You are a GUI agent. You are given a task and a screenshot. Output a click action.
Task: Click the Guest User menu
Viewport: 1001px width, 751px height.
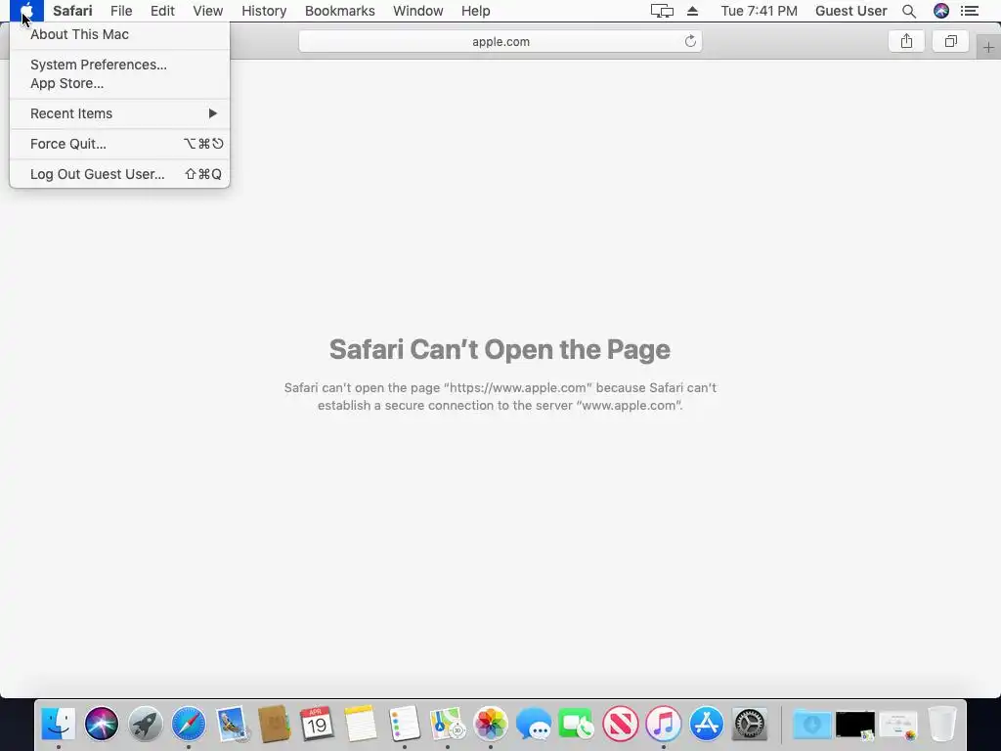(851, 11)
